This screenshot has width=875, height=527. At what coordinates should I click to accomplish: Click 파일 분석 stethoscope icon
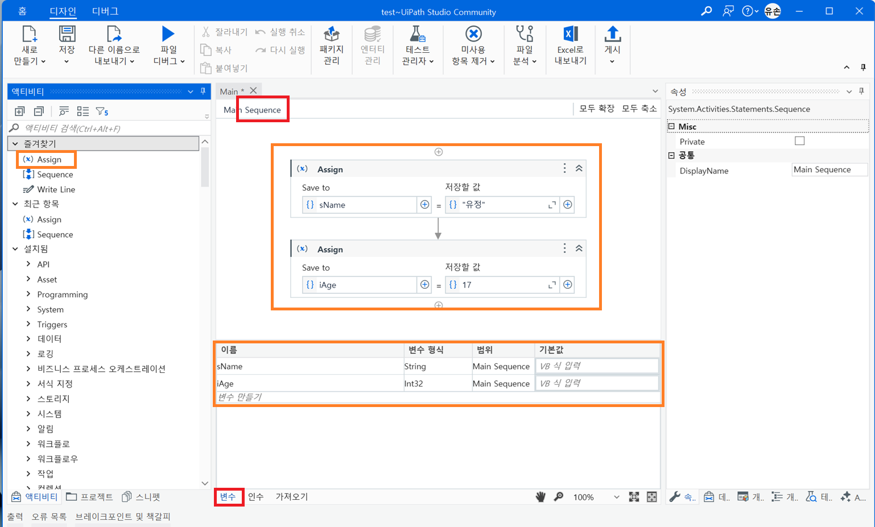tap(525, 34)
